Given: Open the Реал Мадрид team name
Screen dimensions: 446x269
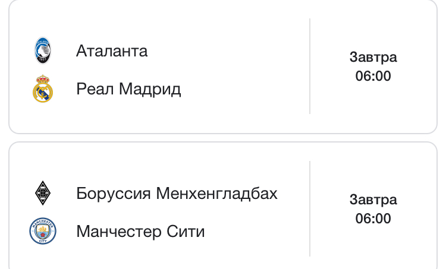Looking at the screenshot, I should [128, 89].
